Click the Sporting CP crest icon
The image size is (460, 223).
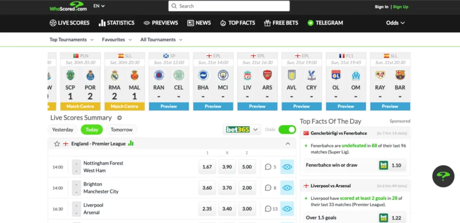pos(70,75)
